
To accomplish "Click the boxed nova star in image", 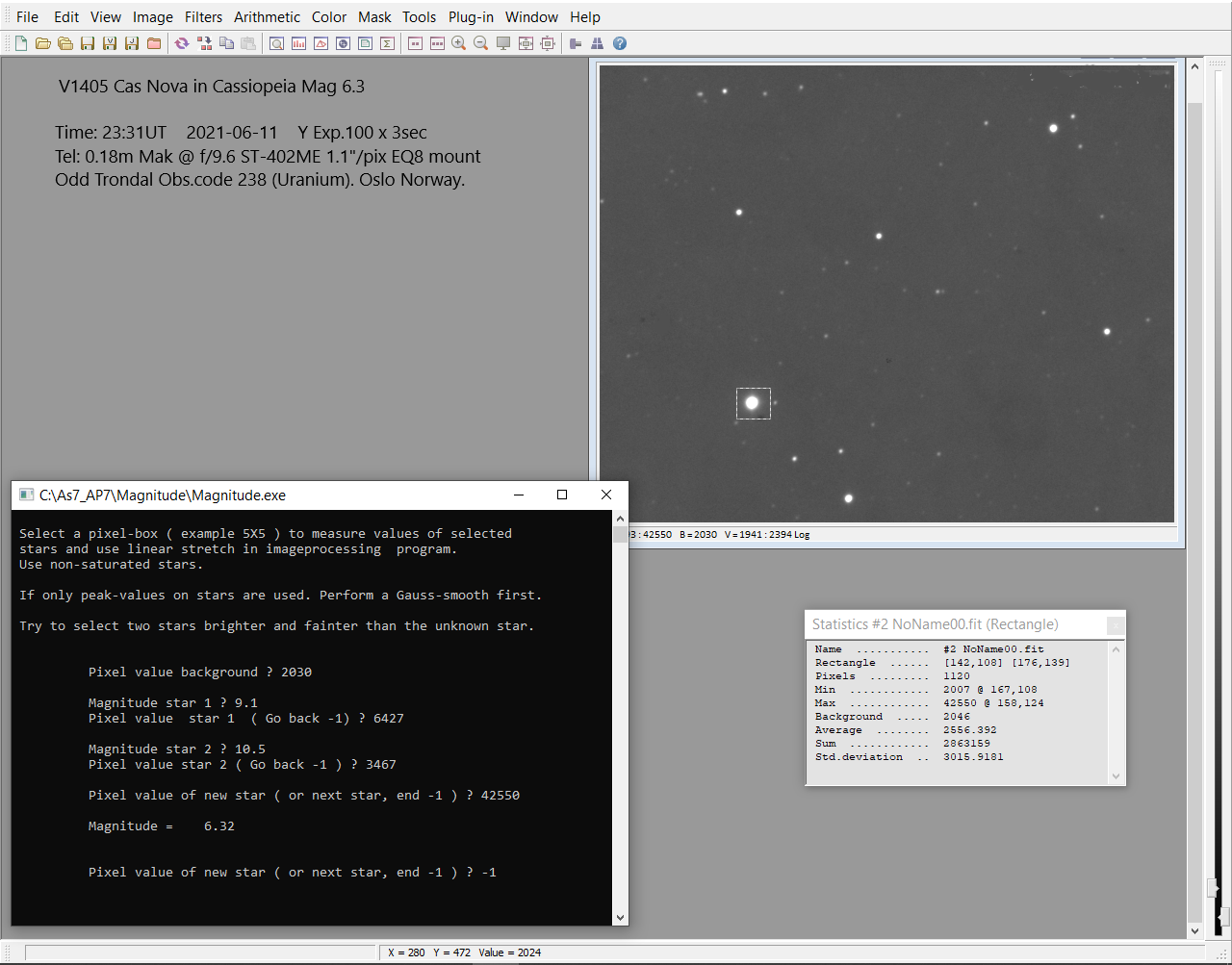I will (753, 403).
